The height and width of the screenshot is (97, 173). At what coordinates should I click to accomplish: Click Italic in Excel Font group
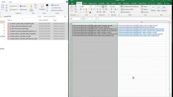point(84,9)
